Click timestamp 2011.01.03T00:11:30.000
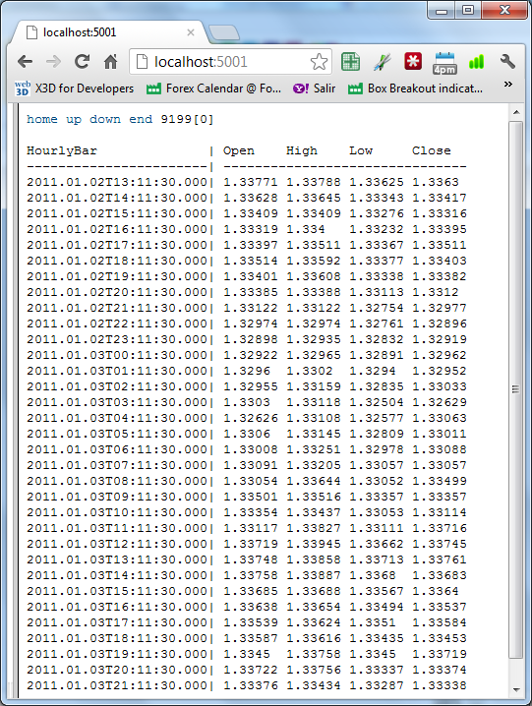532x706 pixels. click(117, 355)
